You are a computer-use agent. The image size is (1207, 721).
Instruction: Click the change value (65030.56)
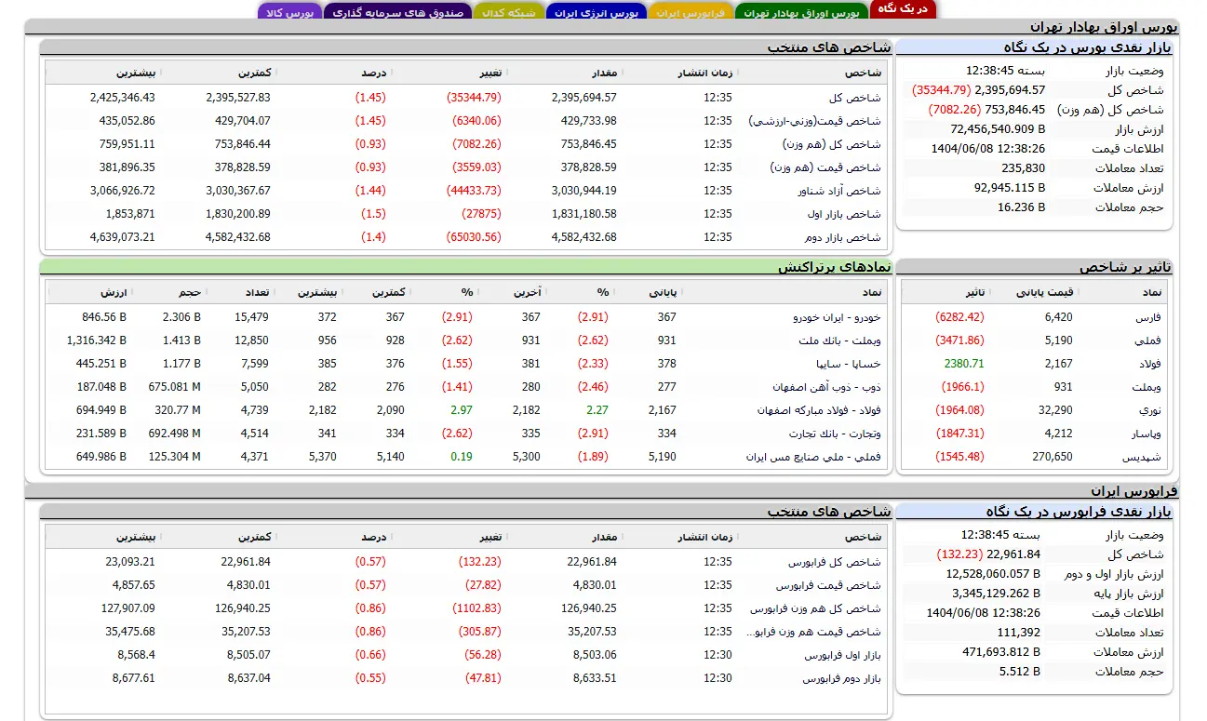click(x=474, y=237)
